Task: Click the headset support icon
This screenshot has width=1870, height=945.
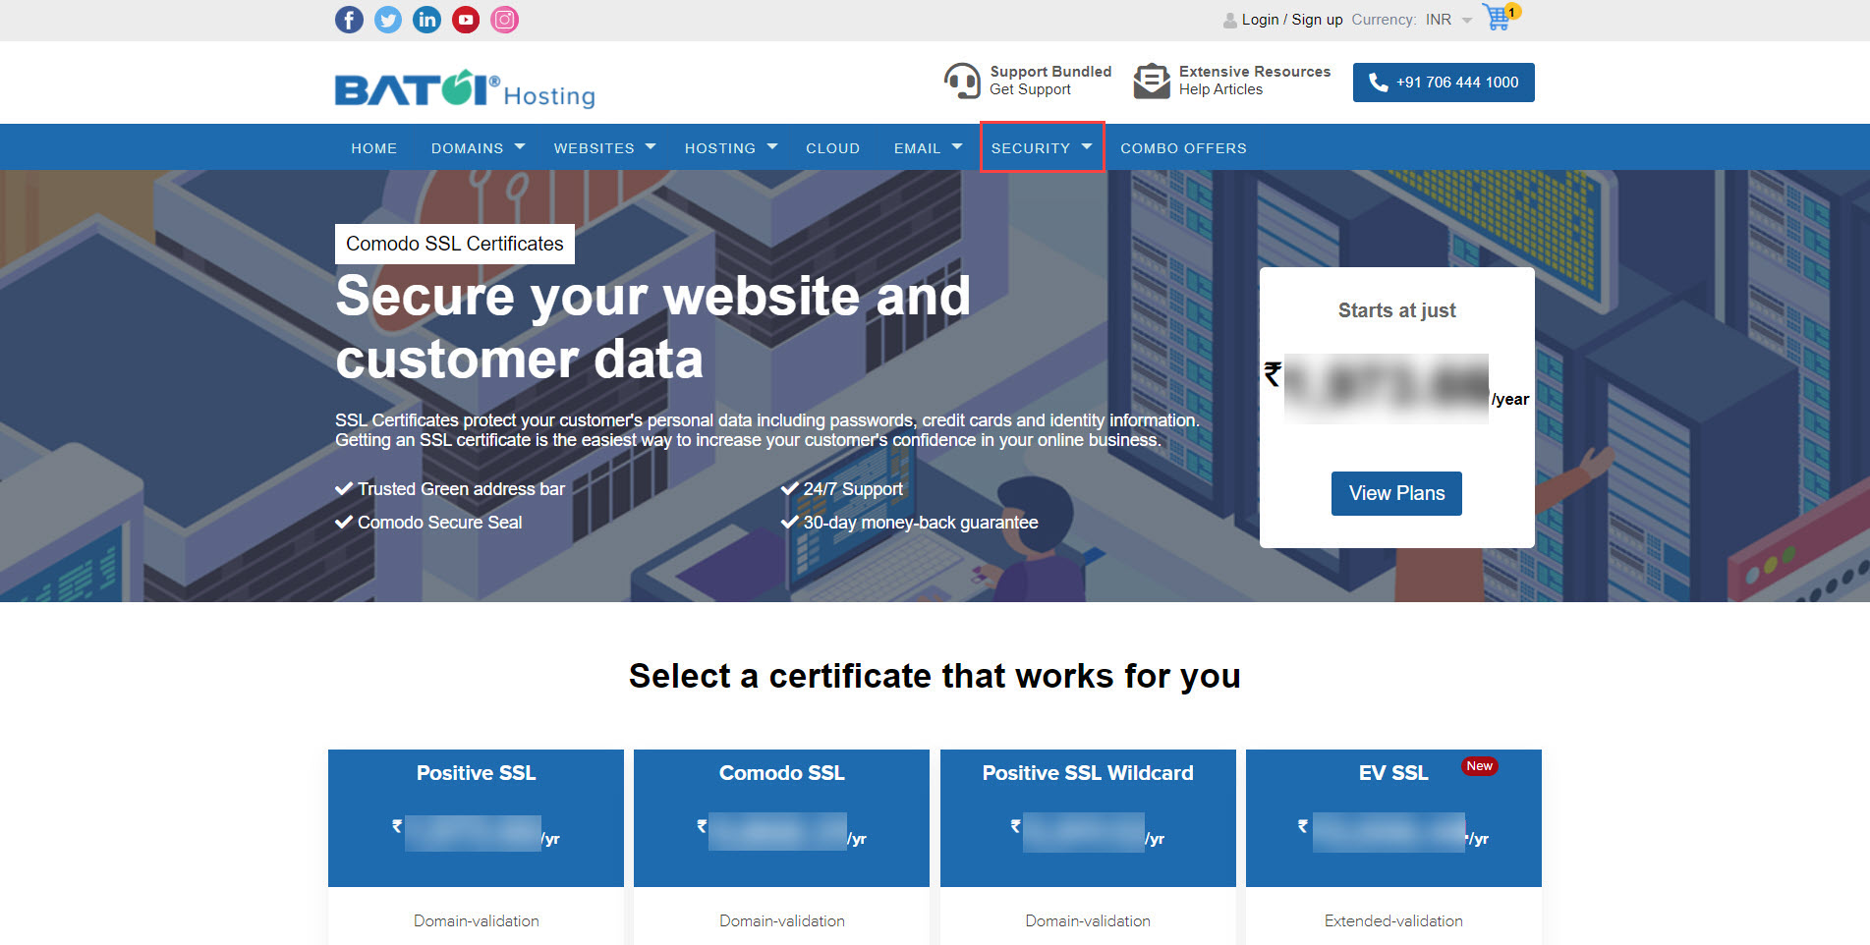Action: [x=962, y=81]
